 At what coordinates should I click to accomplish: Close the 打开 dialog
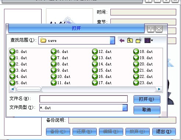tap(159, 29)
